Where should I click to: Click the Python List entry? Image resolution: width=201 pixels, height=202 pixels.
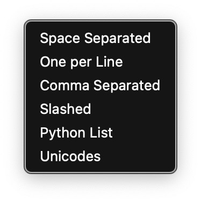click(101, 133)
